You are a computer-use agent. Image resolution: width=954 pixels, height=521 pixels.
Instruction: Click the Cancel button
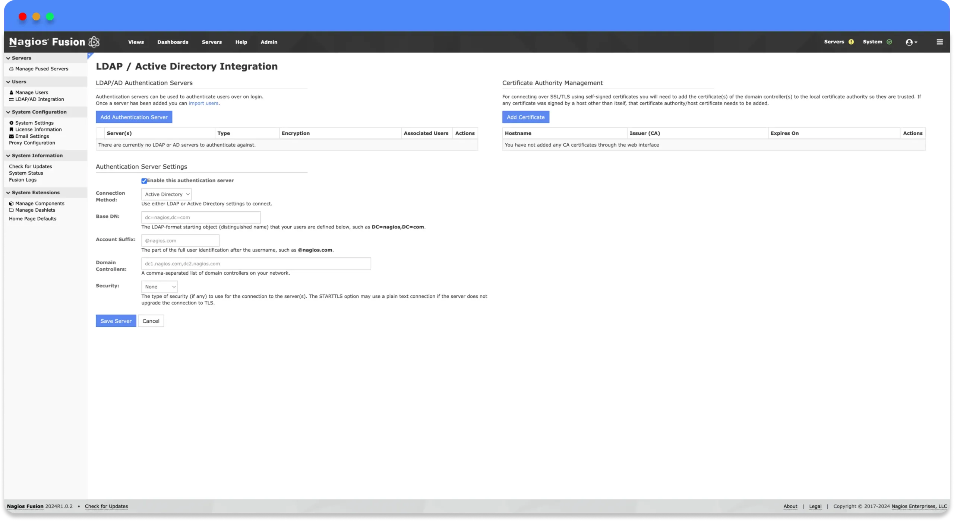(150, 321)
